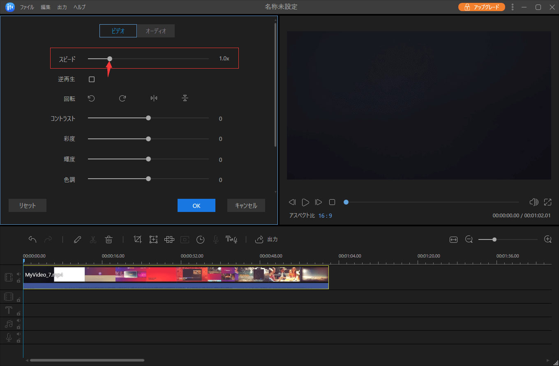Click the 出力 export button in timeline toolbar
The height and width of the screenshot is (366, 559).
pyautogui.click(x=266, y=239)
